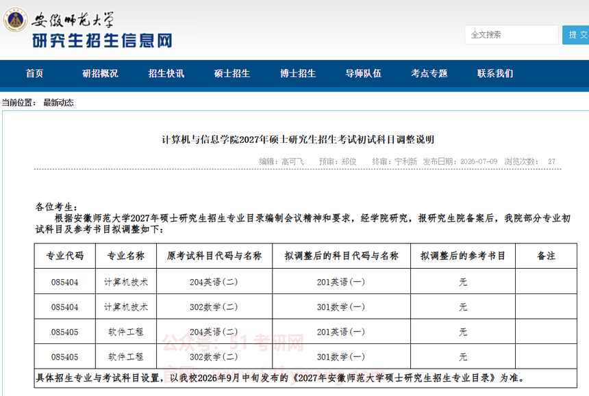The height and width of the screenshot is (396, 589).
Task: Select the first 085404 计算机技术 row code cell
Action: pyautogui.click(x=65, y=282)
